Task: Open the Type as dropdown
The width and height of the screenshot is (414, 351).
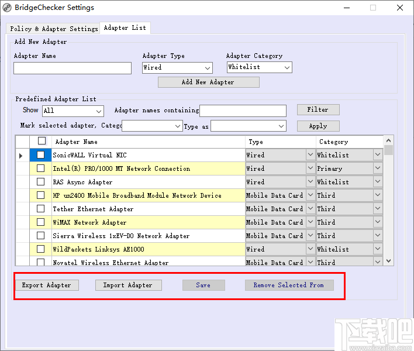Action: tap(248, 126)
